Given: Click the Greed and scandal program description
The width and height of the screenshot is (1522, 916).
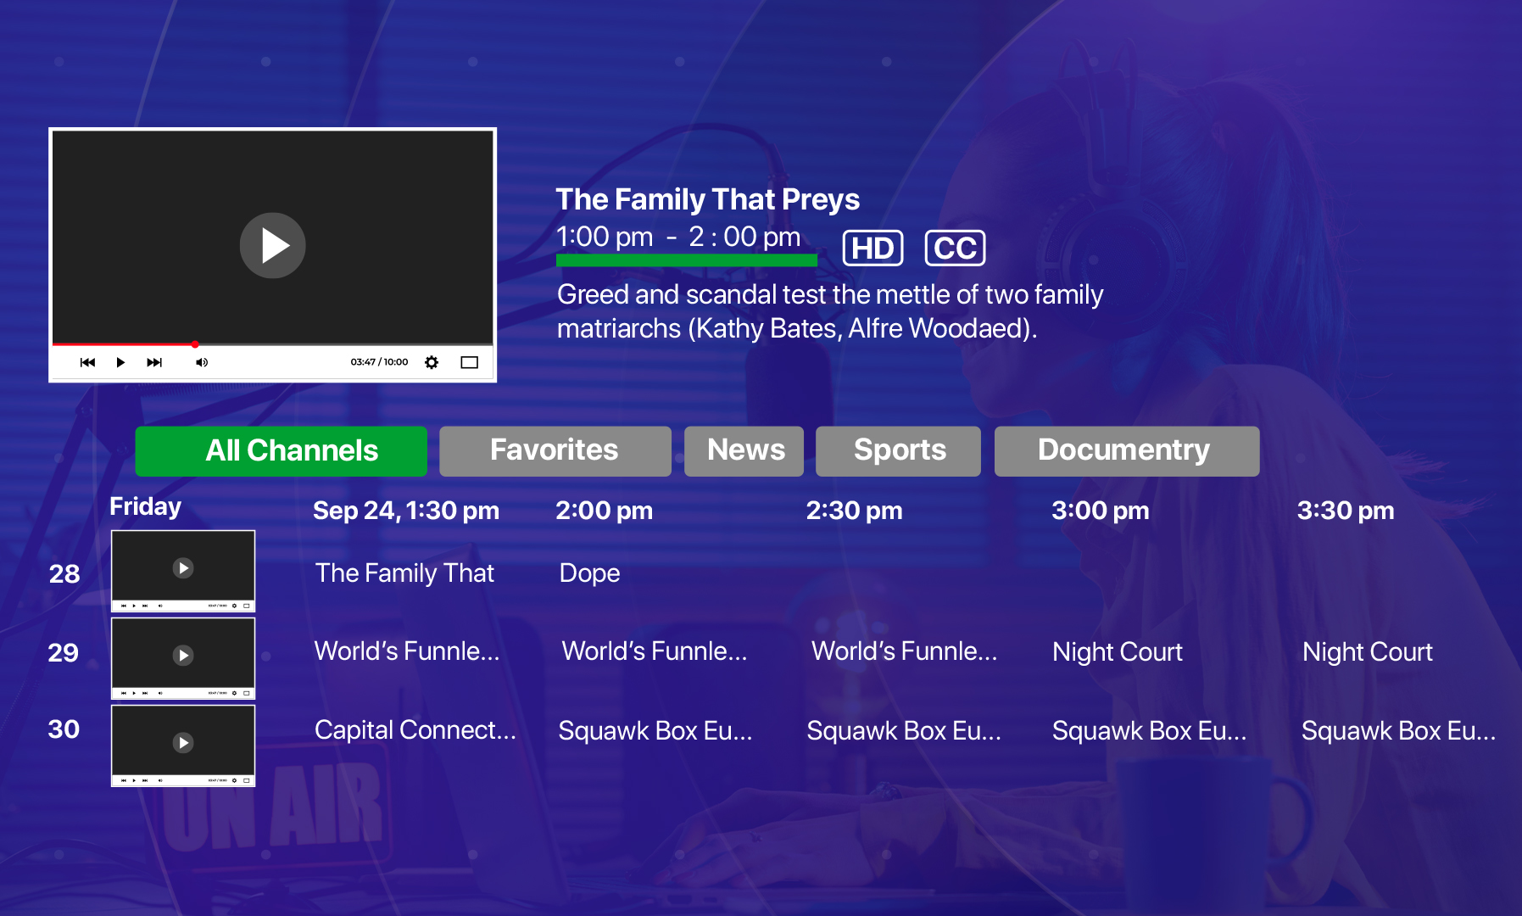Looking at the screenshot, I should point(830,311).
